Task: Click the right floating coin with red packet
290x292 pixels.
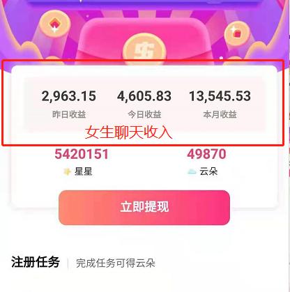Action: (x=236, y=34)
